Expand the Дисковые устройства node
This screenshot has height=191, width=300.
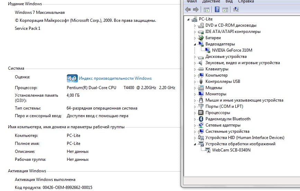point(195,57)
